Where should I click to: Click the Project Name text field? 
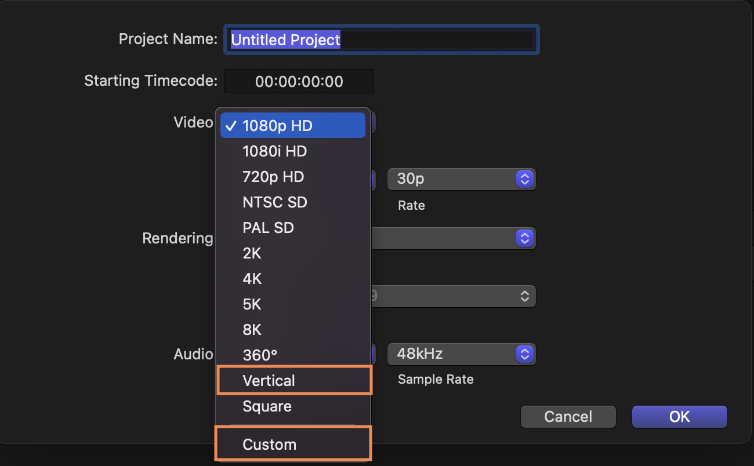tap(382, 39)
